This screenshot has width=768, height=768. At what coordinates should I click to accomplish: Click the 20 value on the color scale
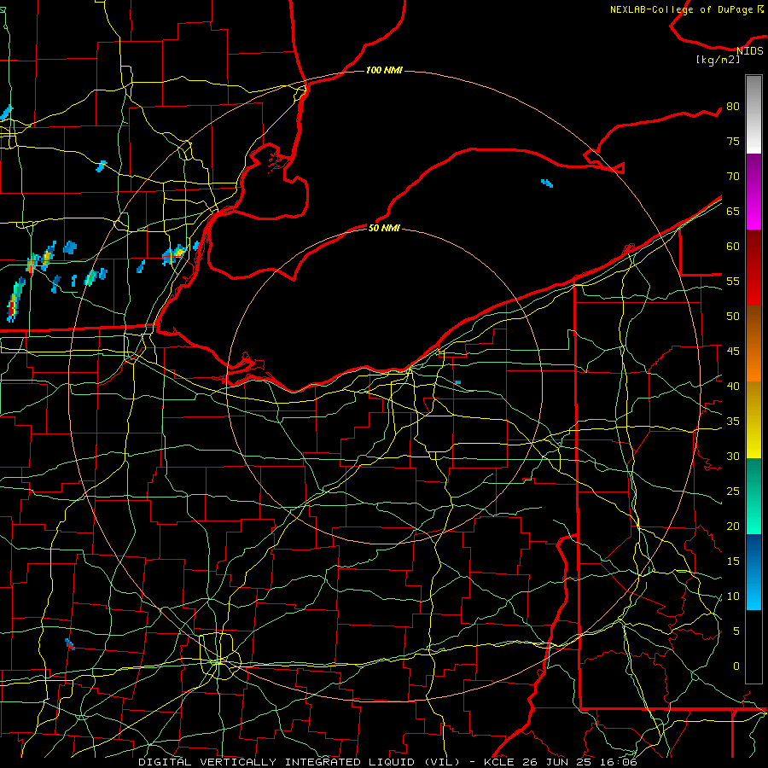coord(733,526)
